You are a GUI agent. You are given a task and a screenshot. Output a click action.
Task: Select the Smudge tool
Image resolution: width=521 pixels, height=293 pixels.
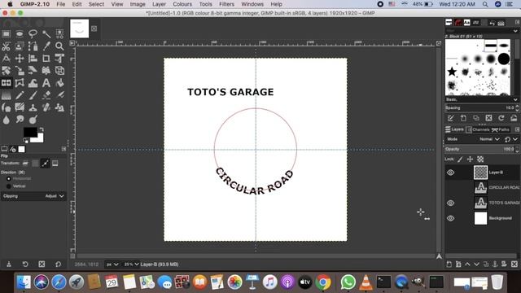pos(20,120)
